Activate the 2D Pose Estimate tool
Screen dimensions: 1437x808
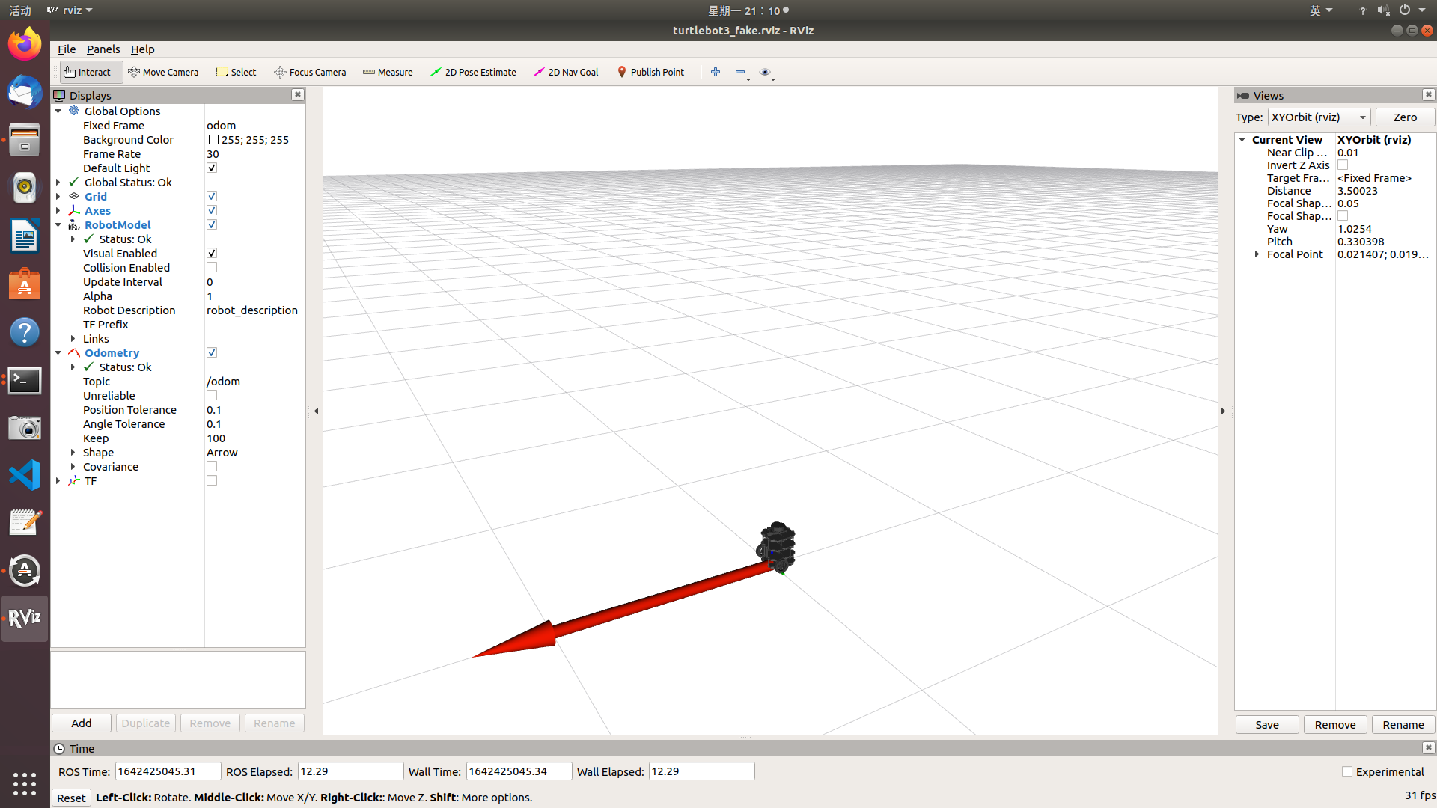pyautogui.click(x=473, y=72)
